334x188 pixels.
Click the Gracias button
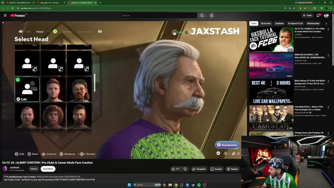click(232, 169)
